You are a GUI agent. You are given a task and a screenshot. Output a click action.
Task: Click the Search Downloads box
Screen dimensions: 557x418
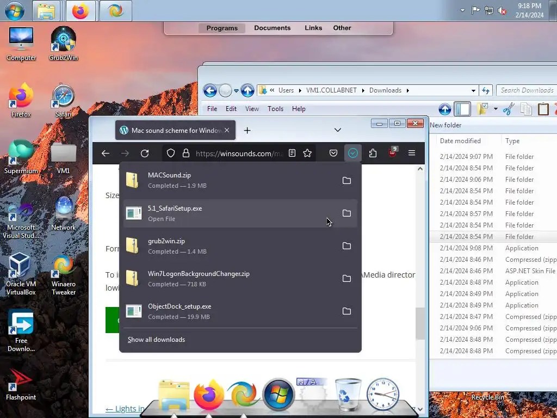(x=527, y=90)
